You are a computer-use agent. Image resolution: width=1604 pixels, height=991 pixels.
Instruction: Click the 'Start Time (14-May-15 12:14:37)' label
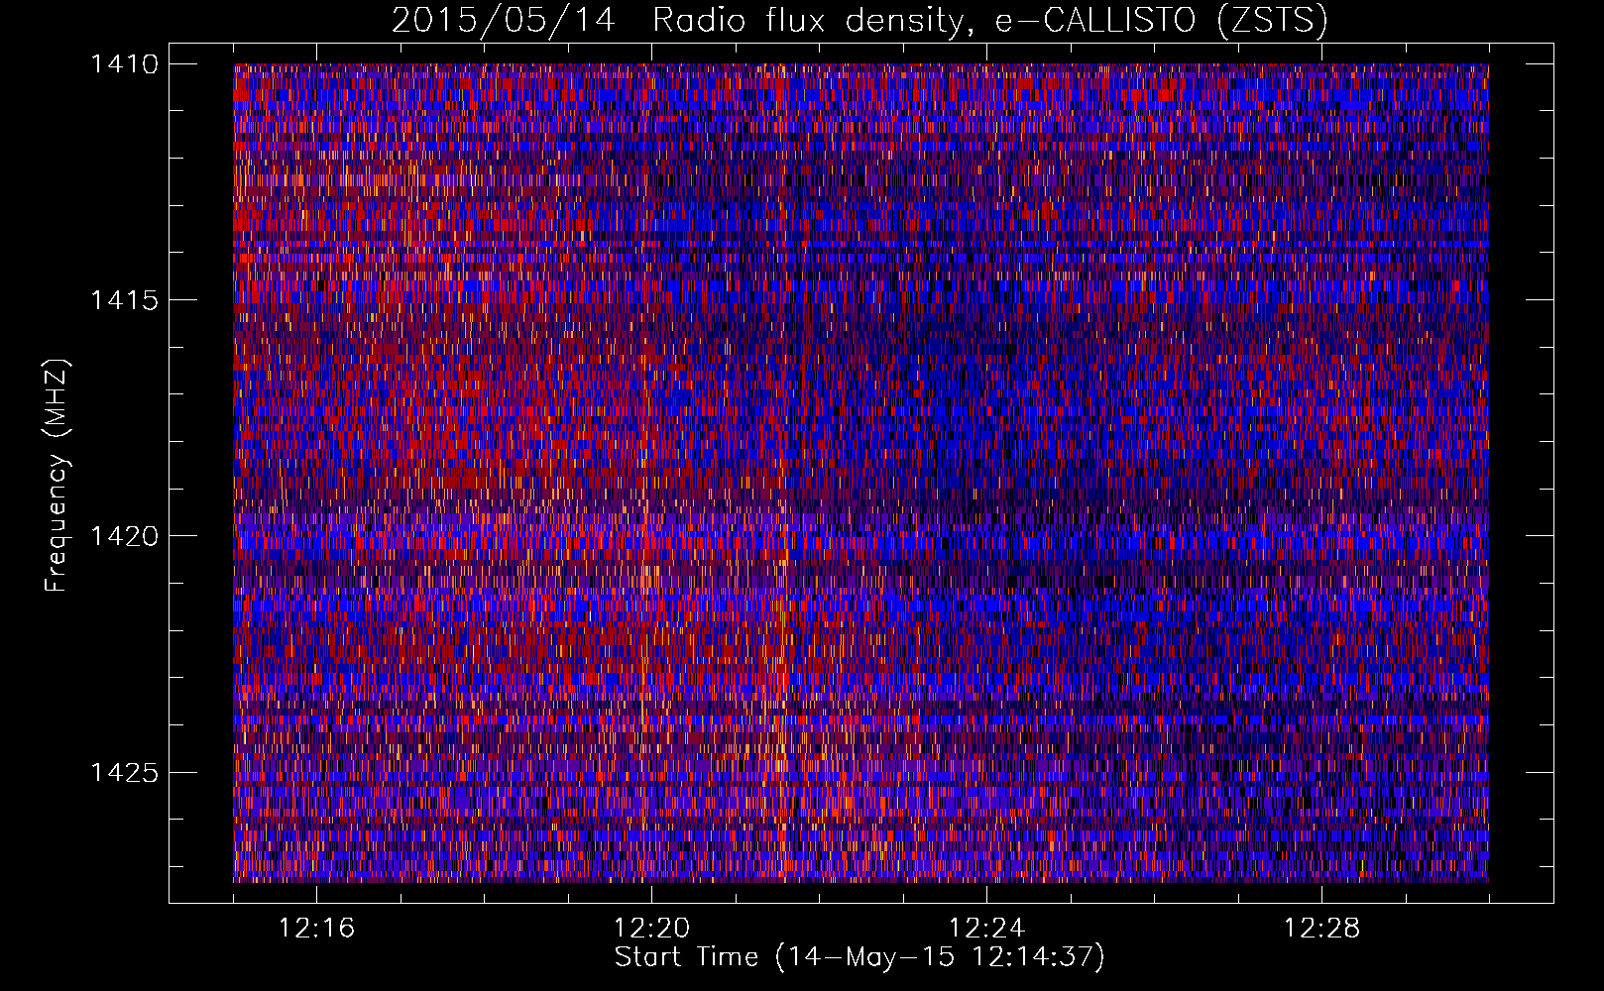[x=859, y=957]
